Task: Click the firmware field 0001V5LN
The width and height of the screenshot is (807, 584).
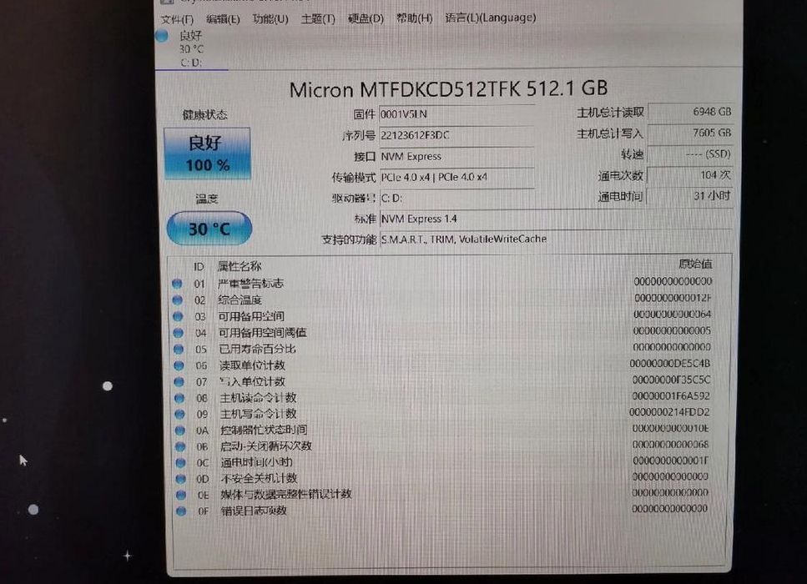Action: [x=456, y=113]
